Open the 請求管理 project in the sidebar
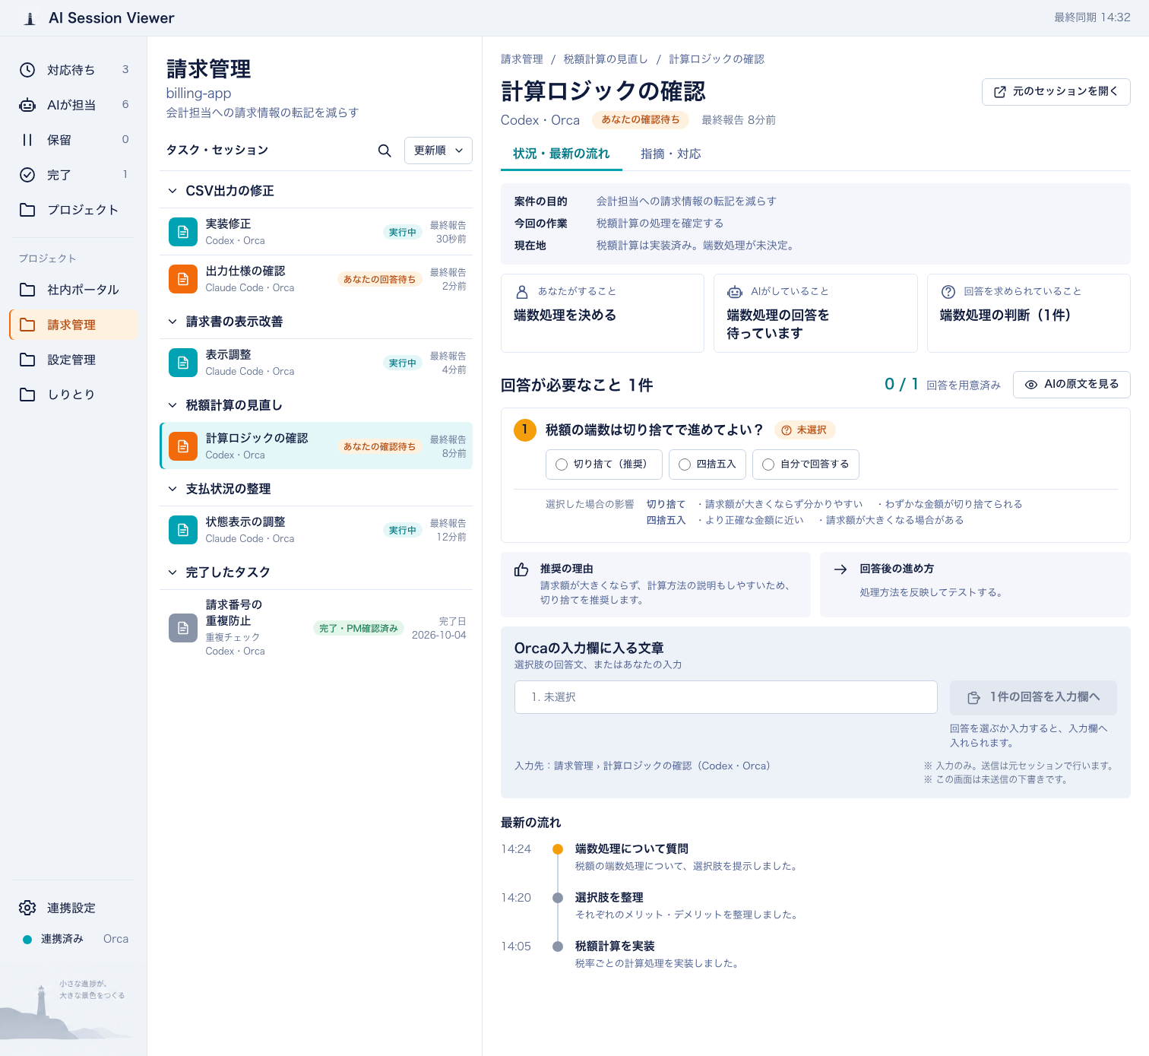 [74, 325]
